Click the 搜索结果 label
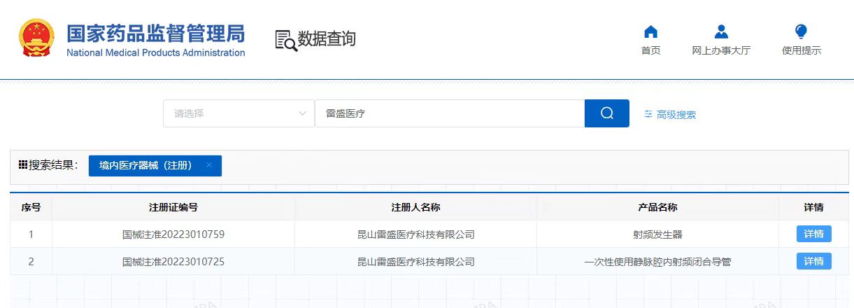The width and height of the screenshot is (854, 308). point(53,165)
